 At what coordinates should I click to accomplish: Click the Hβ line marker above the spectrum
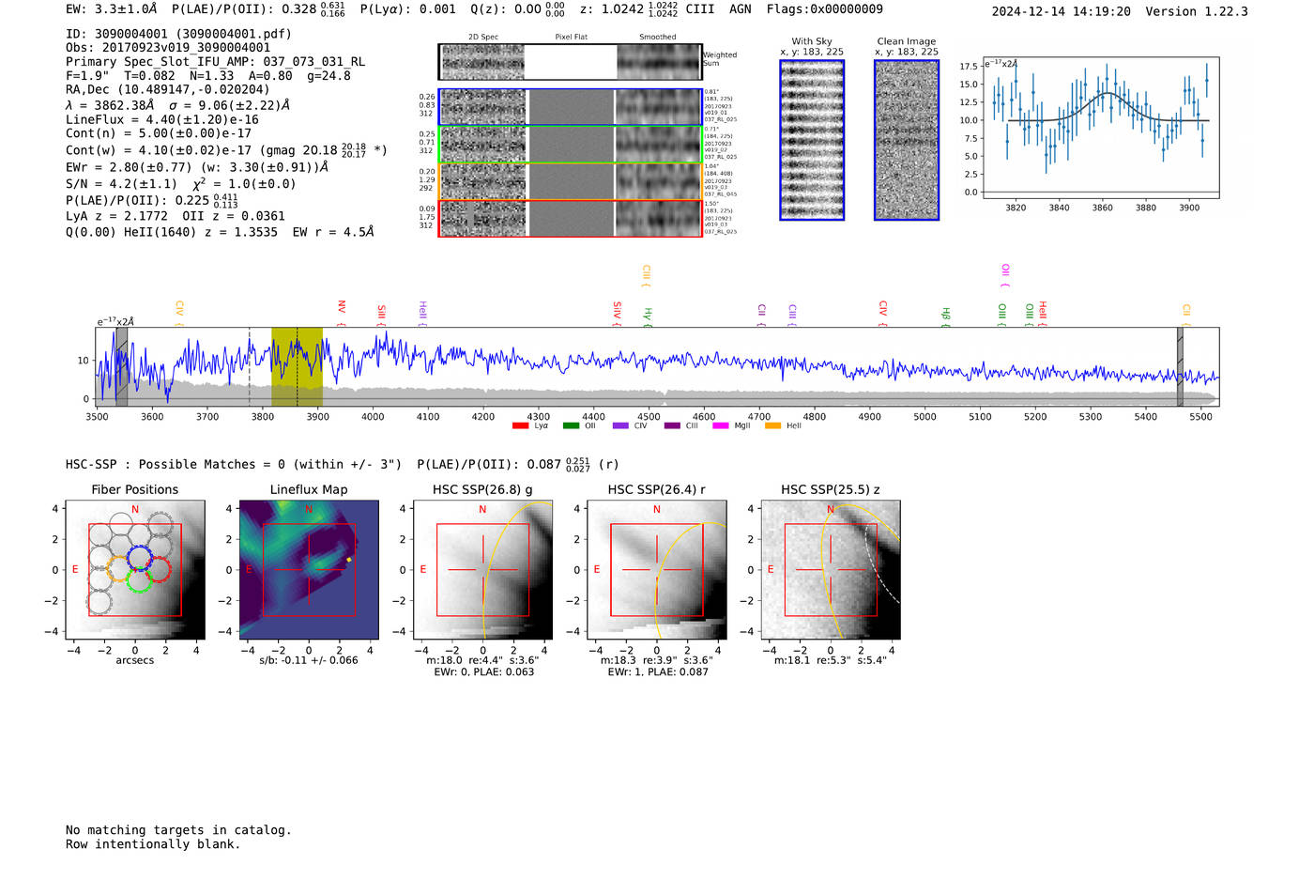tap(946, 316)
